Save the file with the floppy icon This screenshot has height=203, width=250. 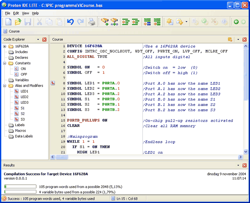(x=28, y=22)
